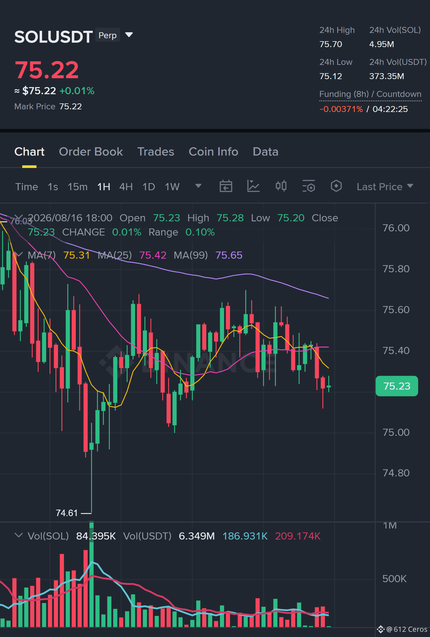Tap the 186.931K volume MA value
The image size is (430, 637).
(x=245, y=536)
